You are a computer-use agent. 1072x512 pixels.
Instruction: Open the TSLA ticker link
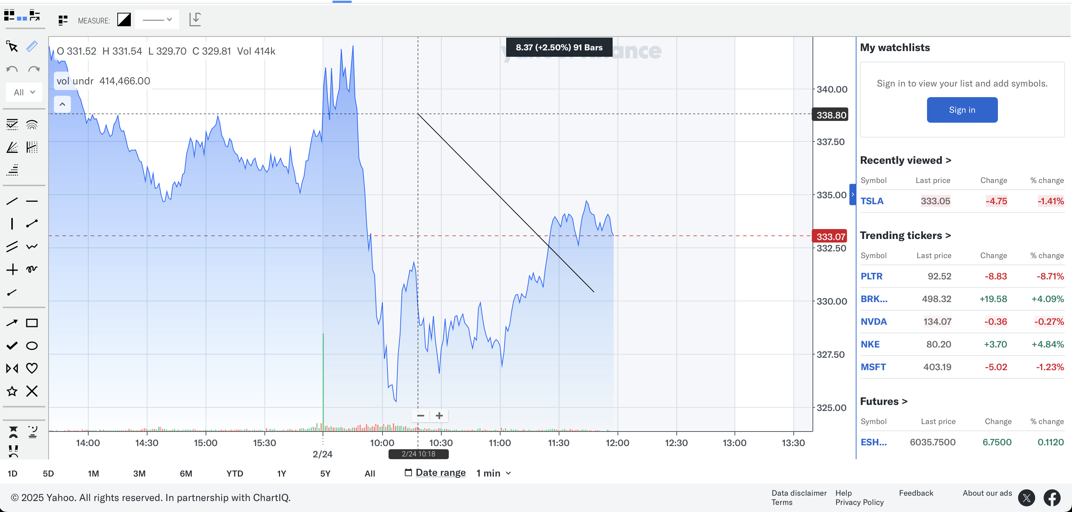[x=872, y=201]
